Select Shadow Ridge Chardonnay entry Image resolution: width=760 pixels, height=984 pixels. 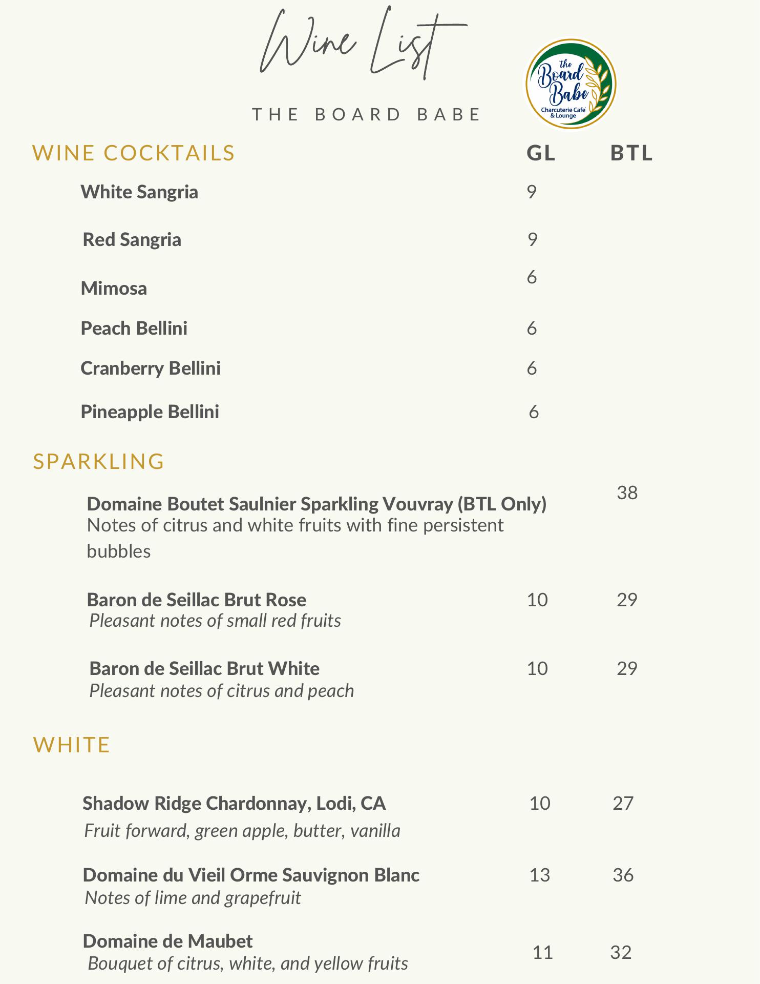point(234,804)
